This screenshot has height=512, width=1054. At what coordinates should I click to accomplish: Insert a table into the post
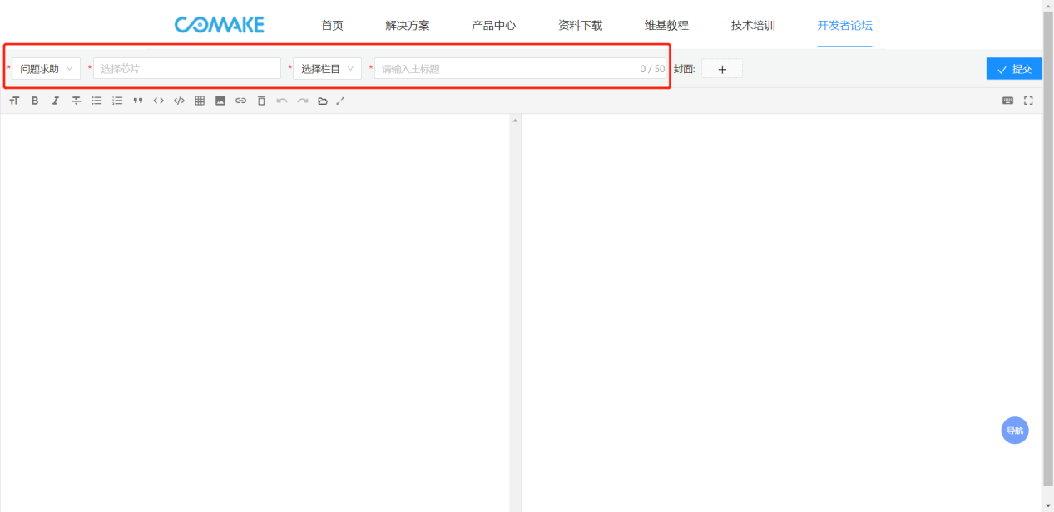click(200, 101)
